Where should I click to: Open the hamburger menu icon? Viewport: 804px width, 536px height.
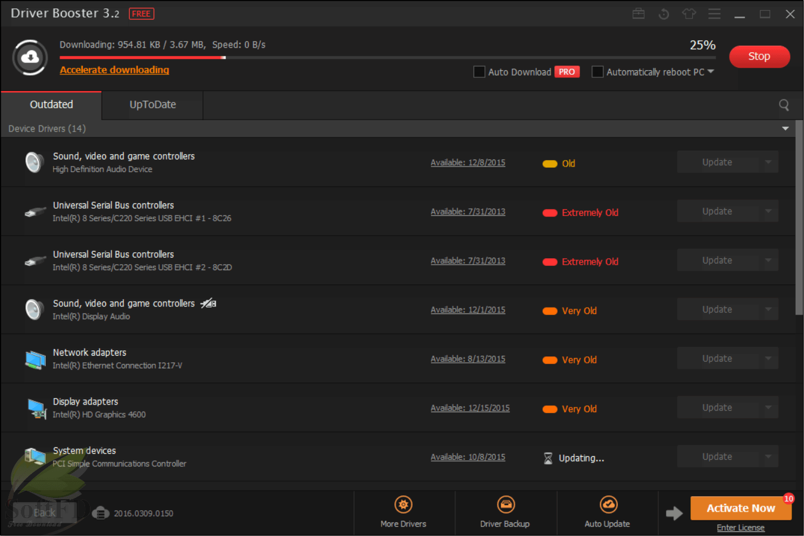point(715,14)
